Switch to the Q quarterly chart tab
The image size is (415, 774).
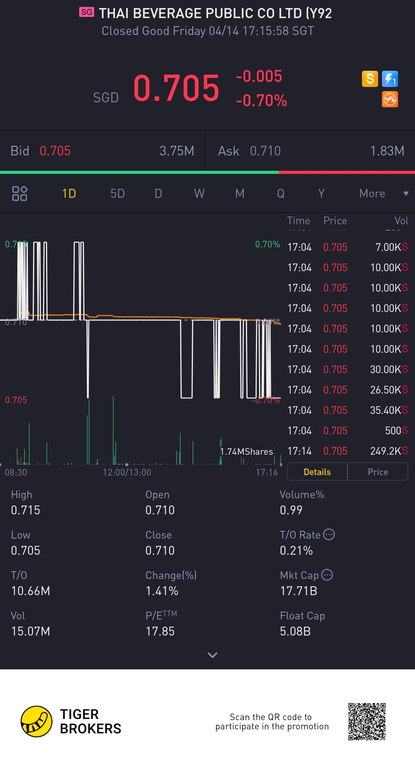[x=281, y=193]
